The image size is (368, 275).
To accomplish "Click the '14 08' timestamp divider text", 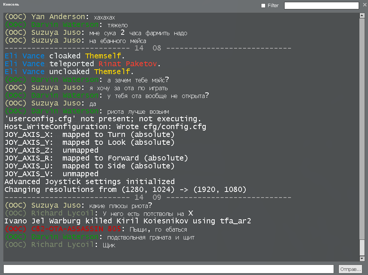I will (148, 48).
